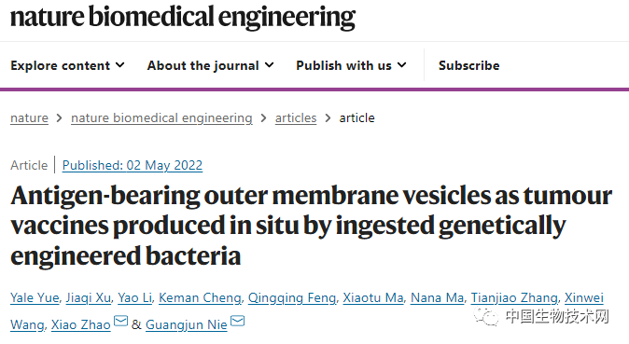Open author Qingqing Feng link
This screenshot has width=629, height=344.
(x=292, y=298)
